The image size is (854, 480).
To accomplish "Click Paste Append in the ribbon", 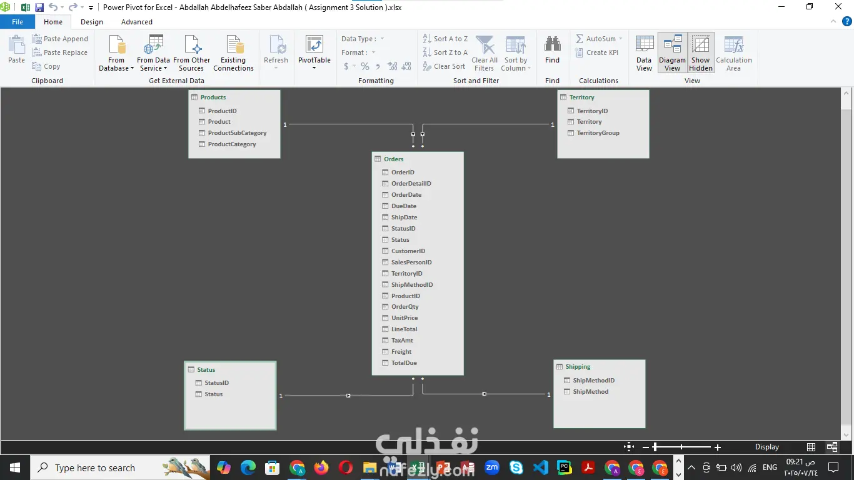I will tap(60, 39).
